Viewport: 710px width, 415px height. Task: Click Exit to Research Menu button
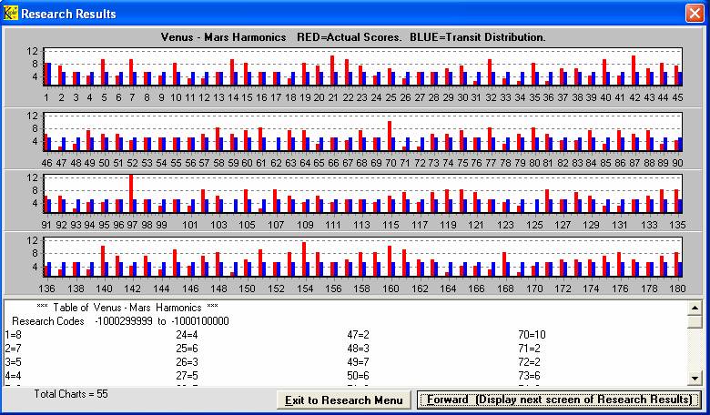tap(344, 400)
